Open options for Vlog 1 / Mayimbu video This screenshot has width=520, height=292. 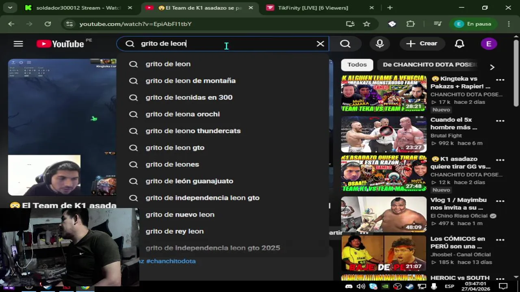[500, 201]
